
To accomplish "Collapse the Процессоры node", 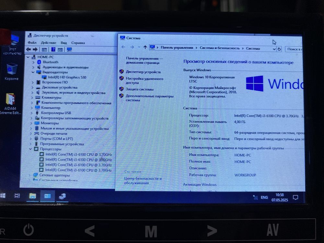I will (30, 149).
